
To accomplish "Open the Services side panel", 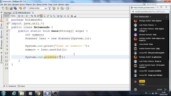I will (2, 34).
